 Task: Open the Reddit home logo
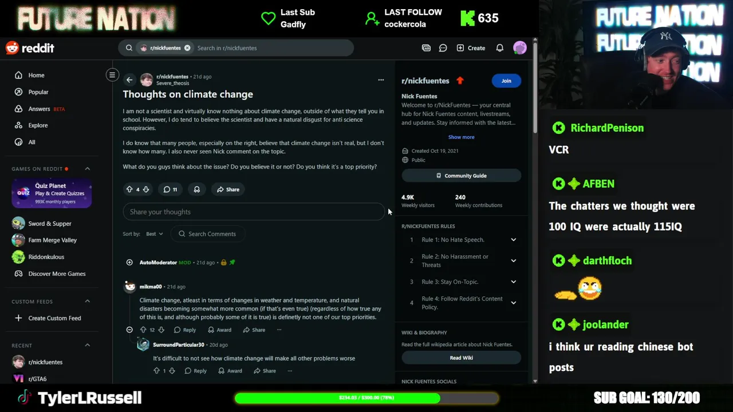30,48
